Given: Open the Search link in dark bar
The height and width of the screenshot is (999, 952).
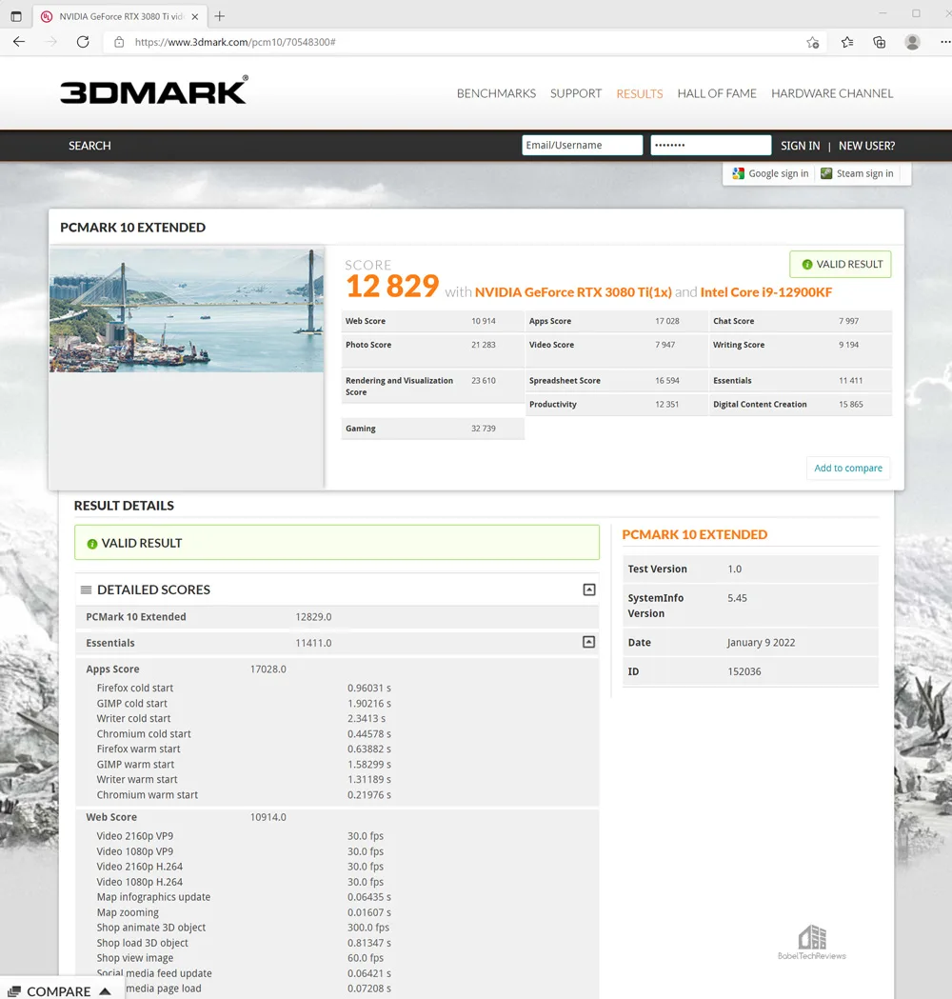Looking at the screenshot, I should (89, 146).
